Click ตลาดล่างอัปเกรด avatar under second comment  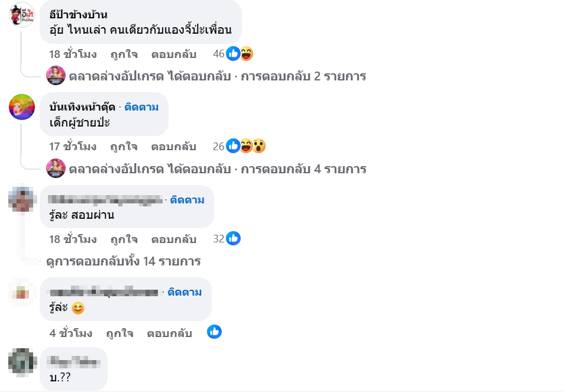(56, 169)
